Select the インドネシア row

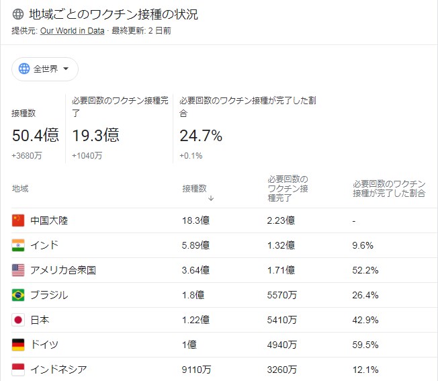pyautogui.click(x=224, y=370)
